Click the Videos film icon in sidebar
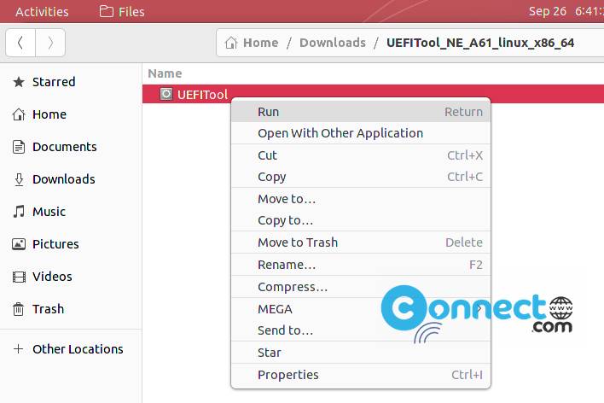The width and height of the screenshot is (604, 403). click(x=19, y=277)
